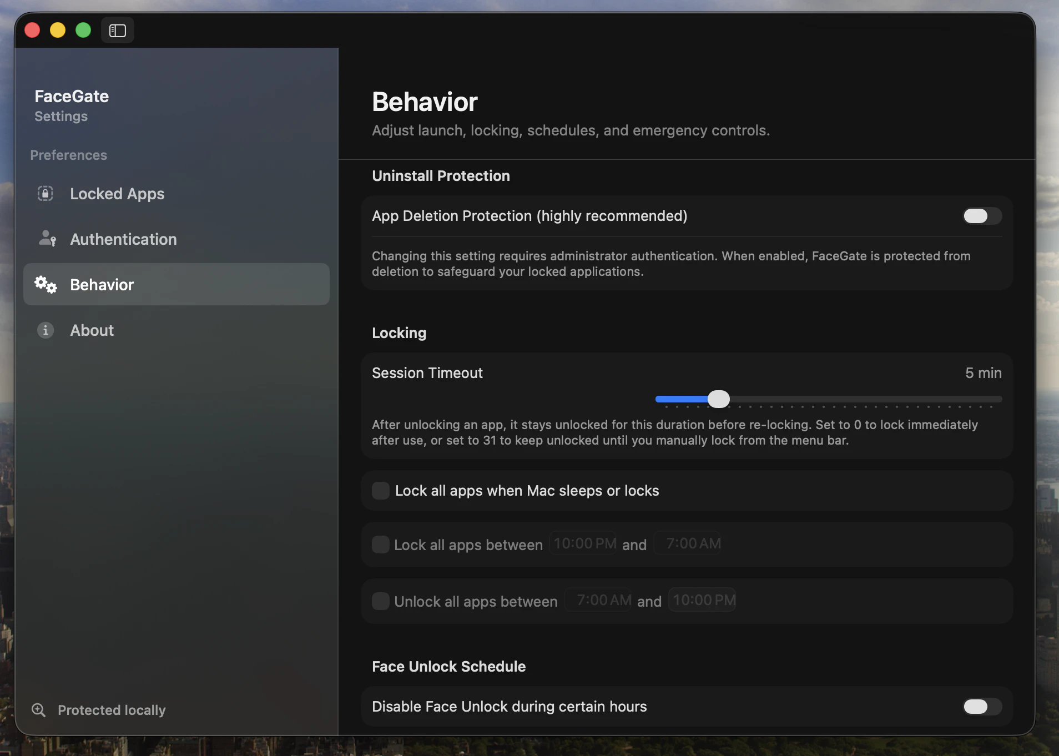Click the Locked Apps lock icon
The image size is (1059, 756).
(x=46, y=194)
